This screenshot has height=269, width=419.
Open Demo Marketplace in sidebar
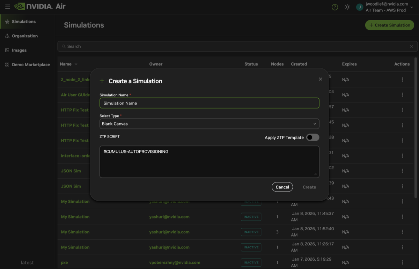(x=31, y=65)
